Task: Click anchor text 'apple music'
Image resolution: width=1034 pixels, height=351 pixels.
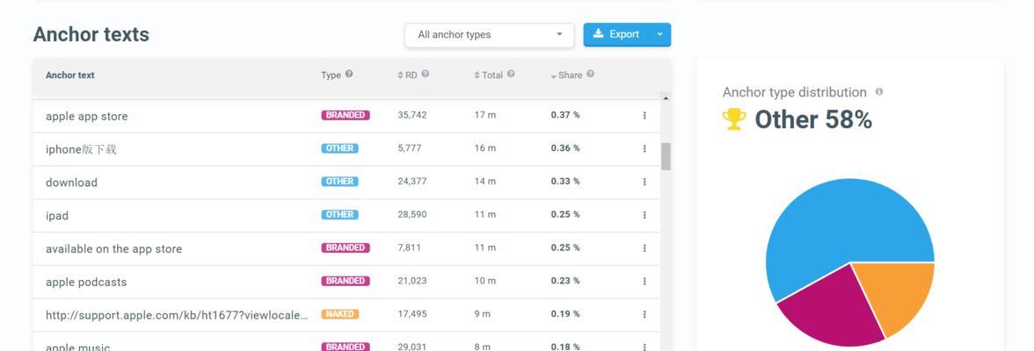Action: pyautogui.click(x=77, y=347)
